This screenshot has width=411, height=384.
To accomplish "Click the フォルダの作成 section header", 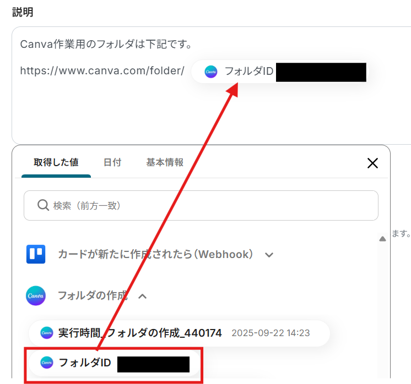I will [x=93, y=295].
